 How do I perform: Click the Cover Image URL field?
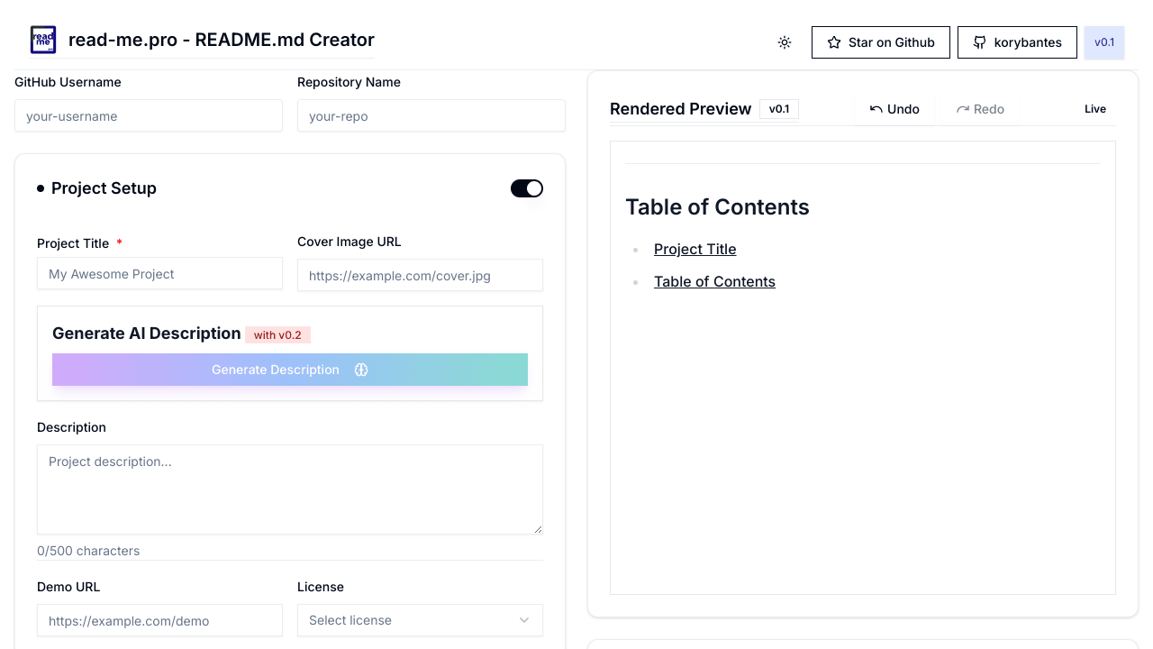pyautogui.click(x=420, y=276)
